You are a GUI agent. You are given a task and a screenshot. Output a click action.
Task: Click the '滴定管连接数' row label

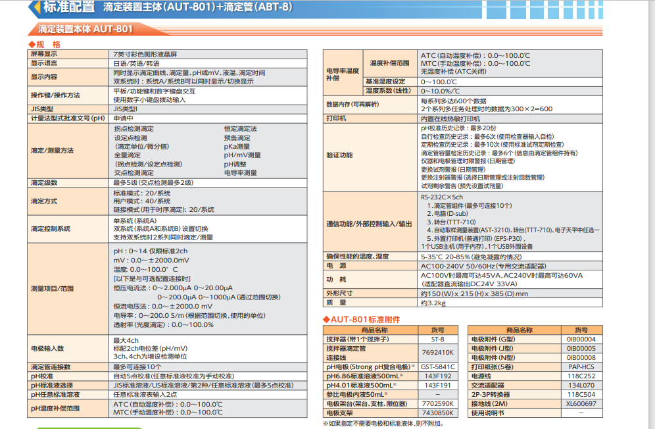51,366
